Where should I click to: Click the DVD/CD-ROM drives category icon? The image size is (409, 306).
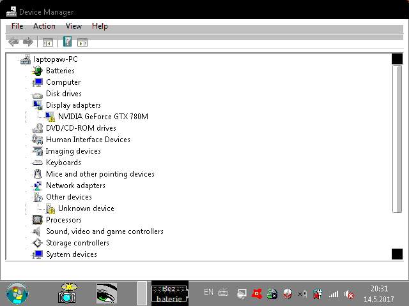tap(38, 128)
